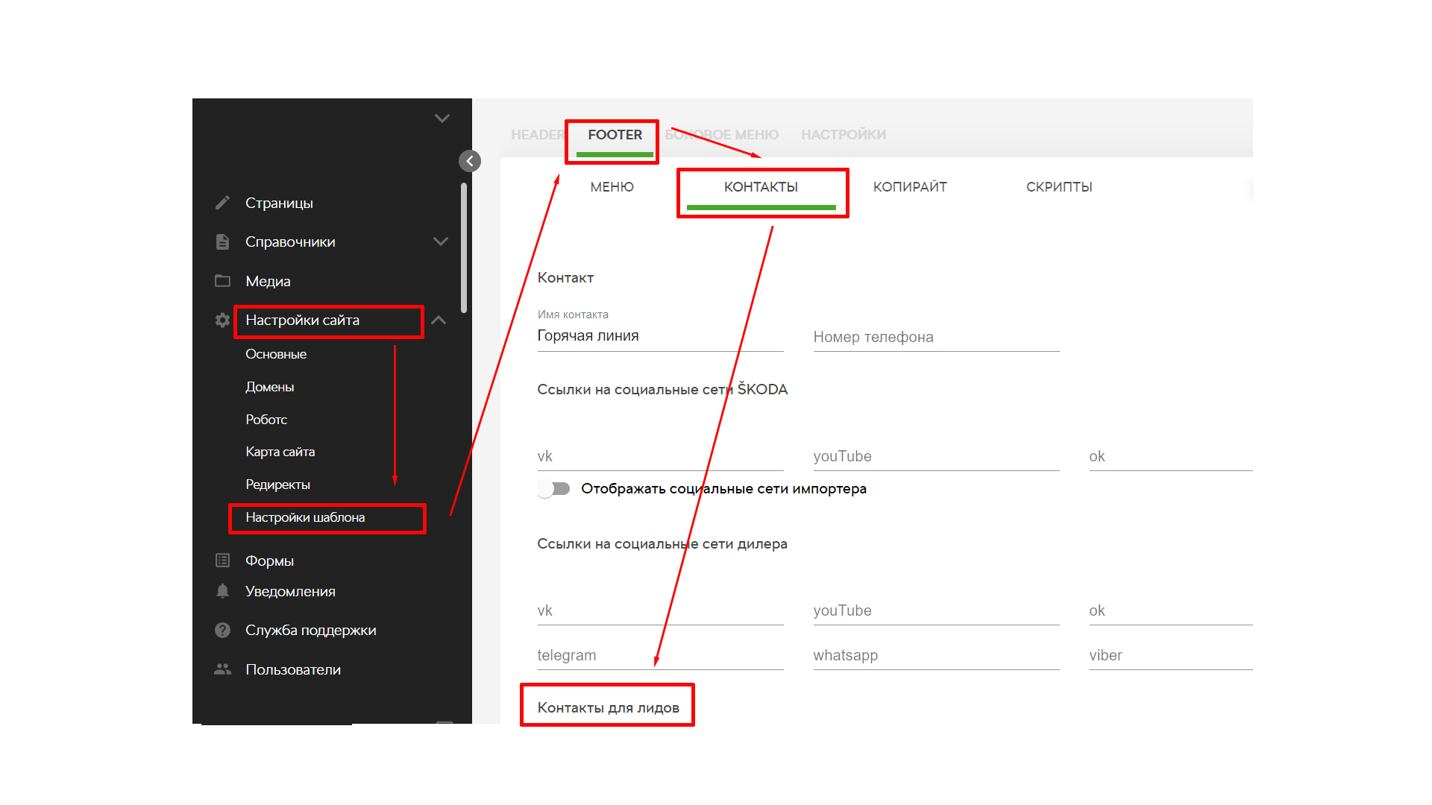
Task: Click the Имя контакта field with Горячая линия
Action: [x=660, y=336]
